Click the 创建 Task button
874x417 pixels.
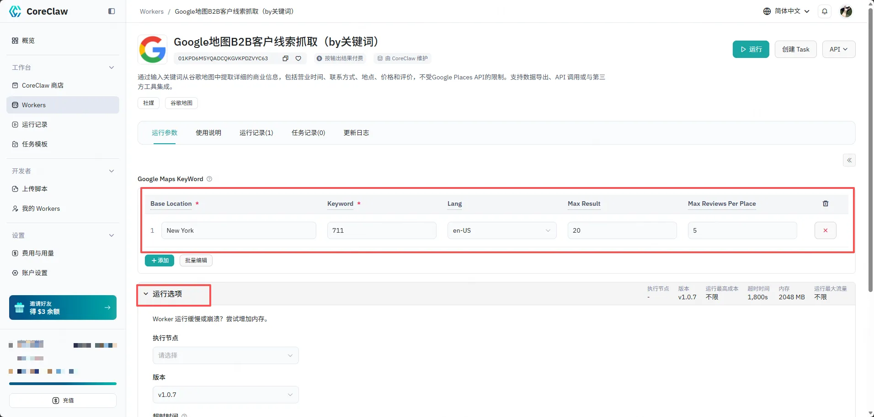pyautogui.click(x=795, y=49)
